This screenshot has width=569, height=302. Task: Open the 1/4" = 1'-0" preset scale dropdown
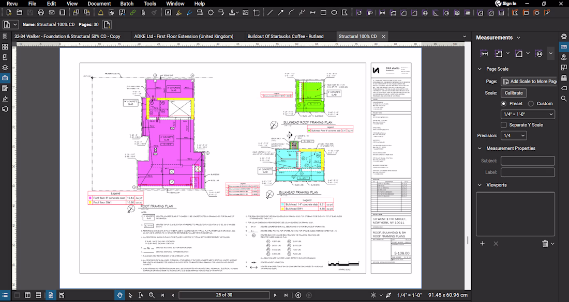[528, 115]
